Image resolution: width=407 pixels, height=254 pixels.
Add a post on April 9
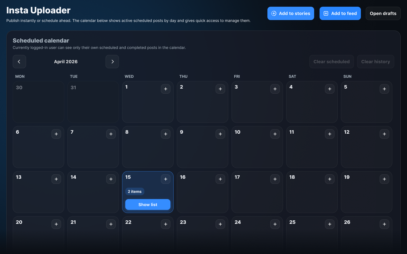tap(220, 134)
